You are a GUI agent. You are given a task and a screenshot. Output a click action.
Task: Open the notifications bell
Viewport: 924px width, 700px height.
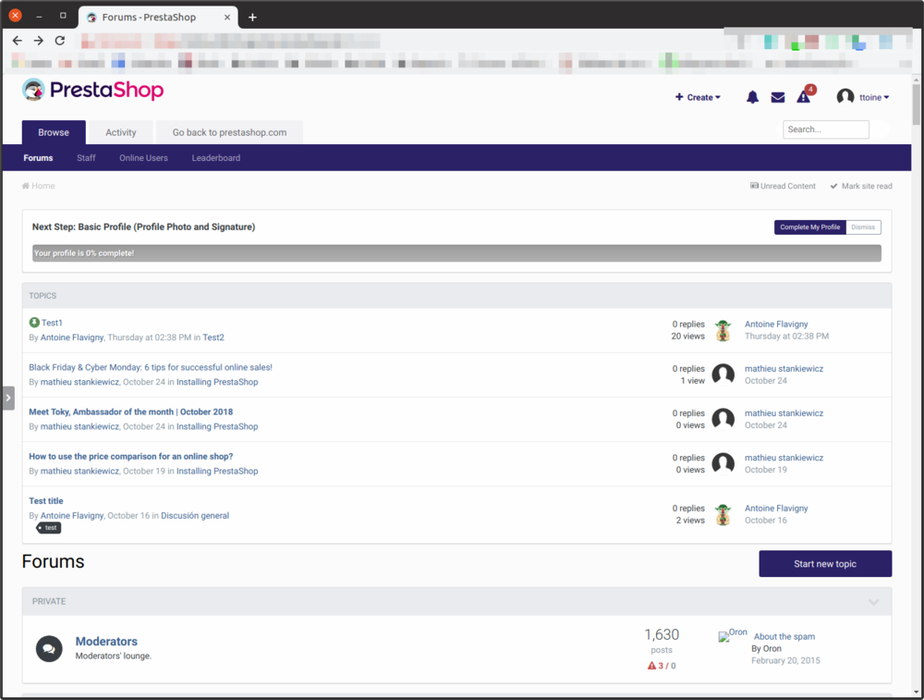(x=752, y=96)
